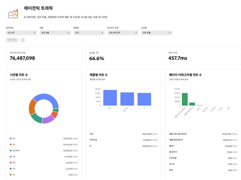Screen dimensions: 241x180
Task: Click the 시장별 히트 수 heading
Action: (x=19, y=75)
